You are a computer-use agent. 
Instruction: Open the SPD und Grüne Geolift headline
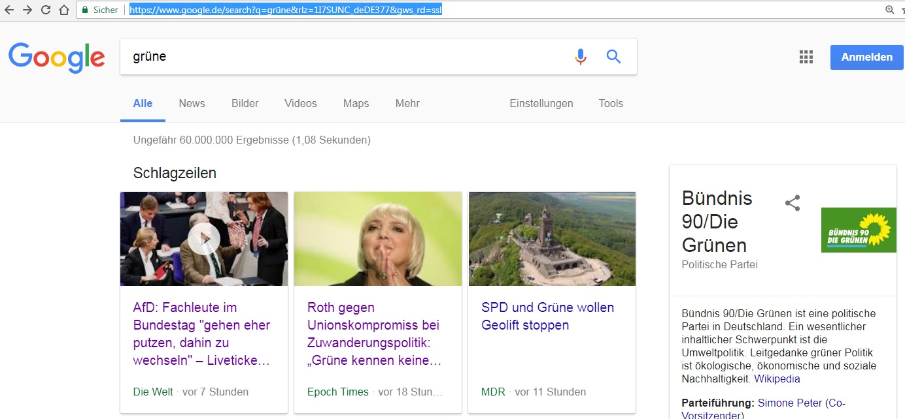click(548, 316)
